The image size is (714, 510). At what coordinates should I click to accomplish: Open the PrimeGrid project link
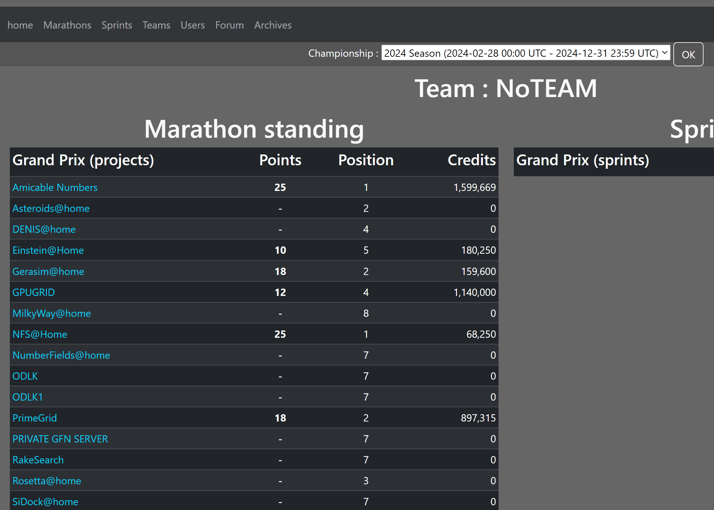[x=35, y=418]
